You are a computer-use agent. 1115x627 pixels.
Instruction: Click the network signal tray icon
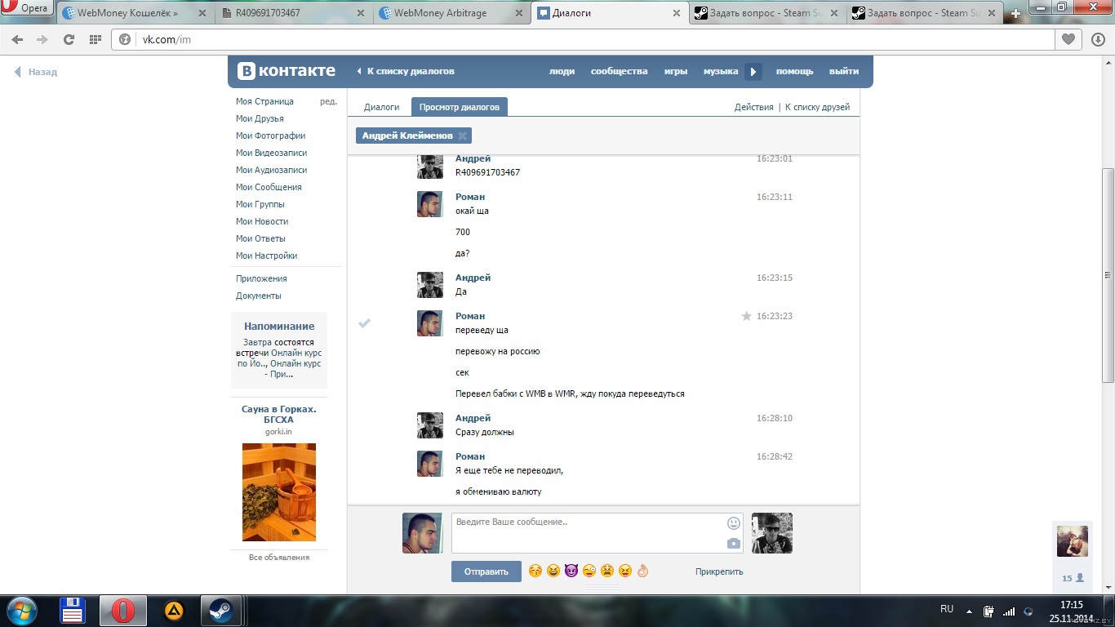click(1009, 611)
